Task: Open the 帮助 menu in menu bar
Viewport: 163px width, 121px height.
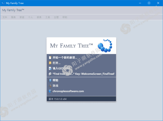Action: tap(65, 17)
